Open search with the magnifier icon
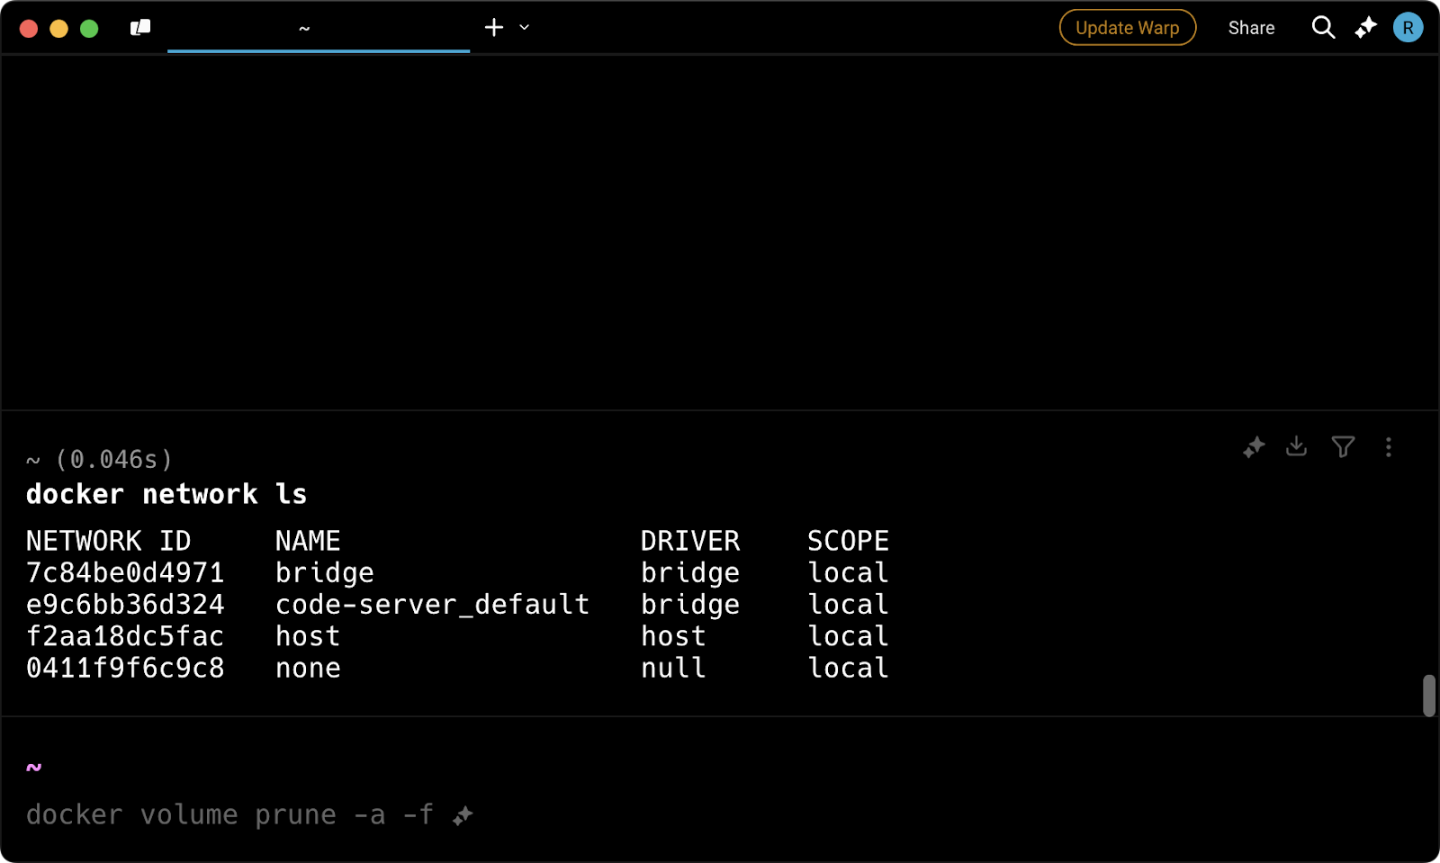 coord(1323,28)
